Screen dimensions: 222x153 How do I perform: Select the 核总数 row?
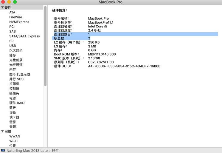coord(71,38)
